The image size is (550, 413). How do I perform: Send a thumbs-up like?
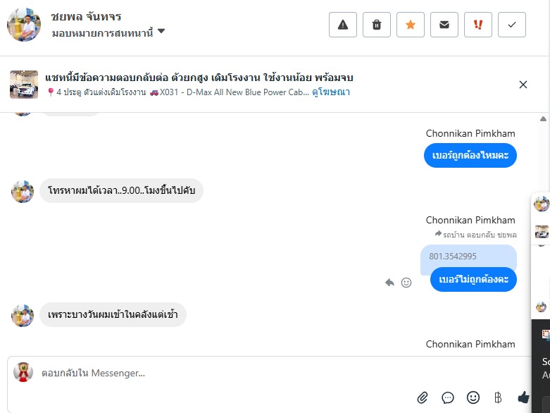tap(523, 397)
